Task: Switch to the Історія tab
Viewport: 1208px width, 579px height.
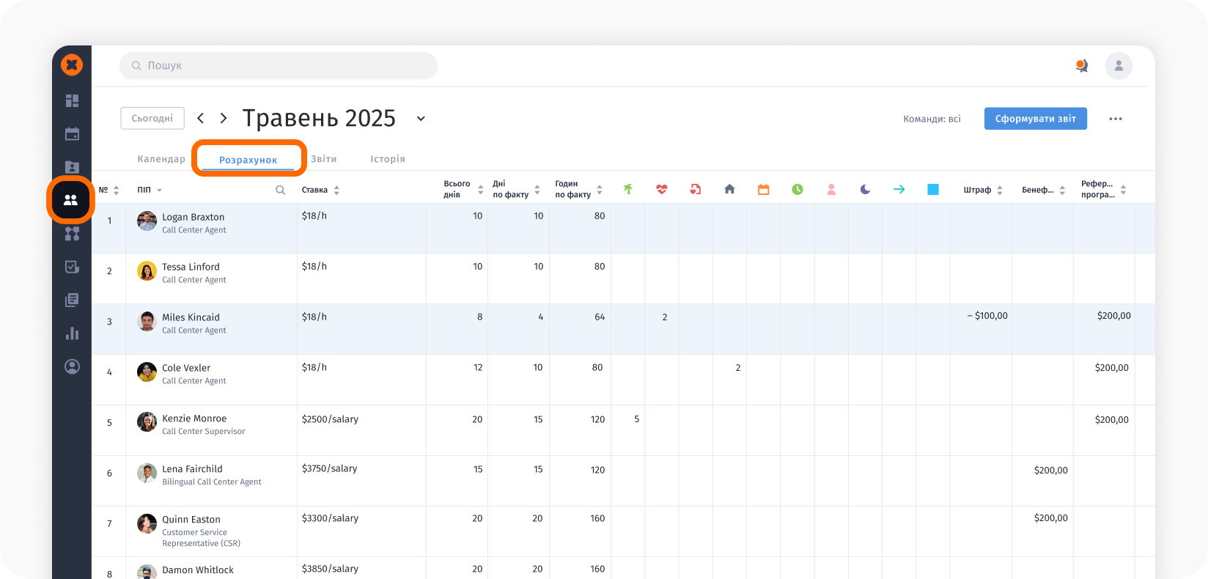Action: pyautogui.click(x=388, y=159)
